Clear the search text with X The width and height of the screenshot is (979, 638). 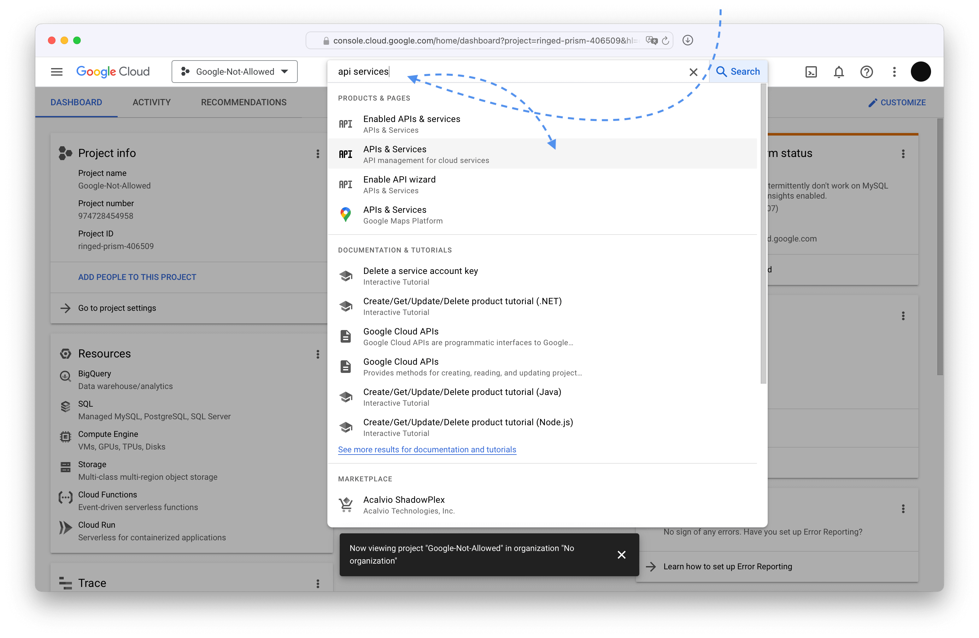point(693,72)
